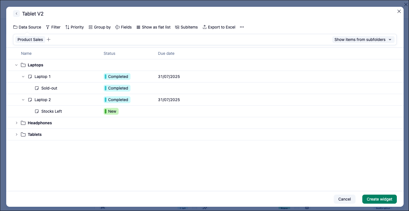
Task: Add a data source with the plus icon
Action: pos(49,40)
